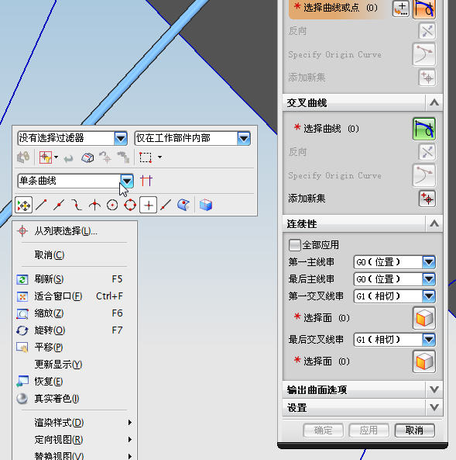Click 选择面 cube icon below 第一交叉线串
The image size is (456, 460).
[424, 318]
